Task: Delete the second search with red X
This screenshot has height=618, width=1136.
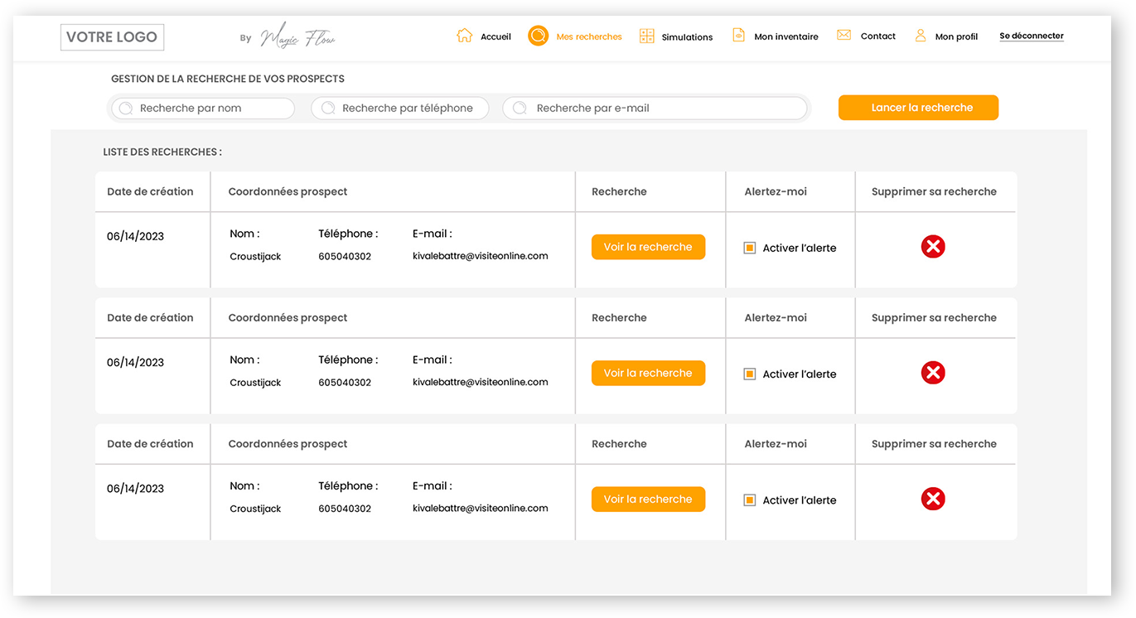Action: (933, 373)
